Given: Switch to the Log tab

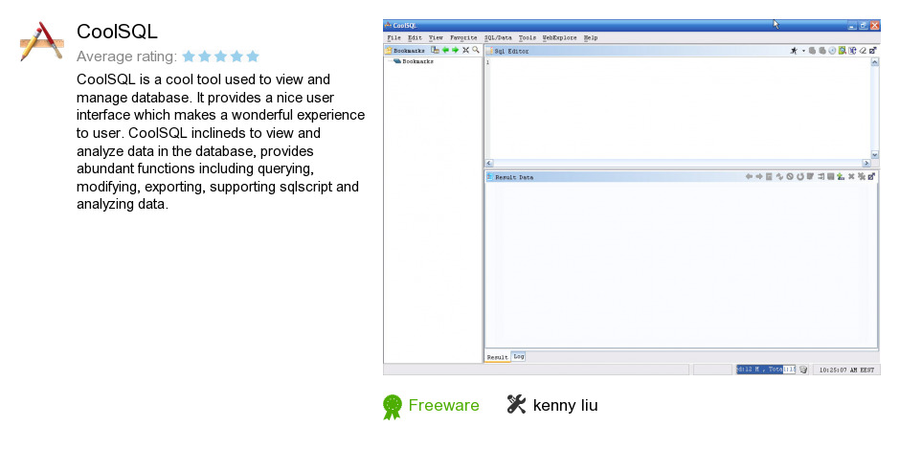Looking at the screenshot, I should click(x=518, y=356).
